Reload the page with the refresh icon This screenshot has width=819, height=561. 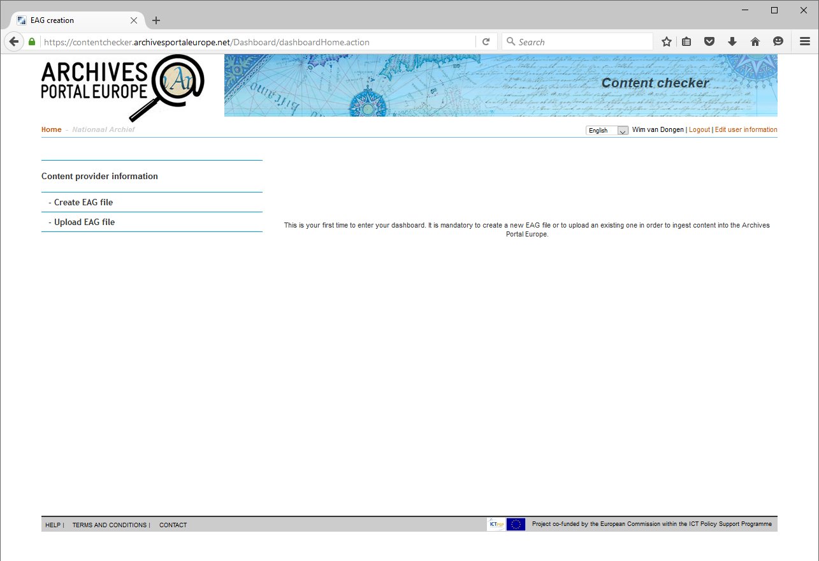pyautogui.click(x=486, y=41)
